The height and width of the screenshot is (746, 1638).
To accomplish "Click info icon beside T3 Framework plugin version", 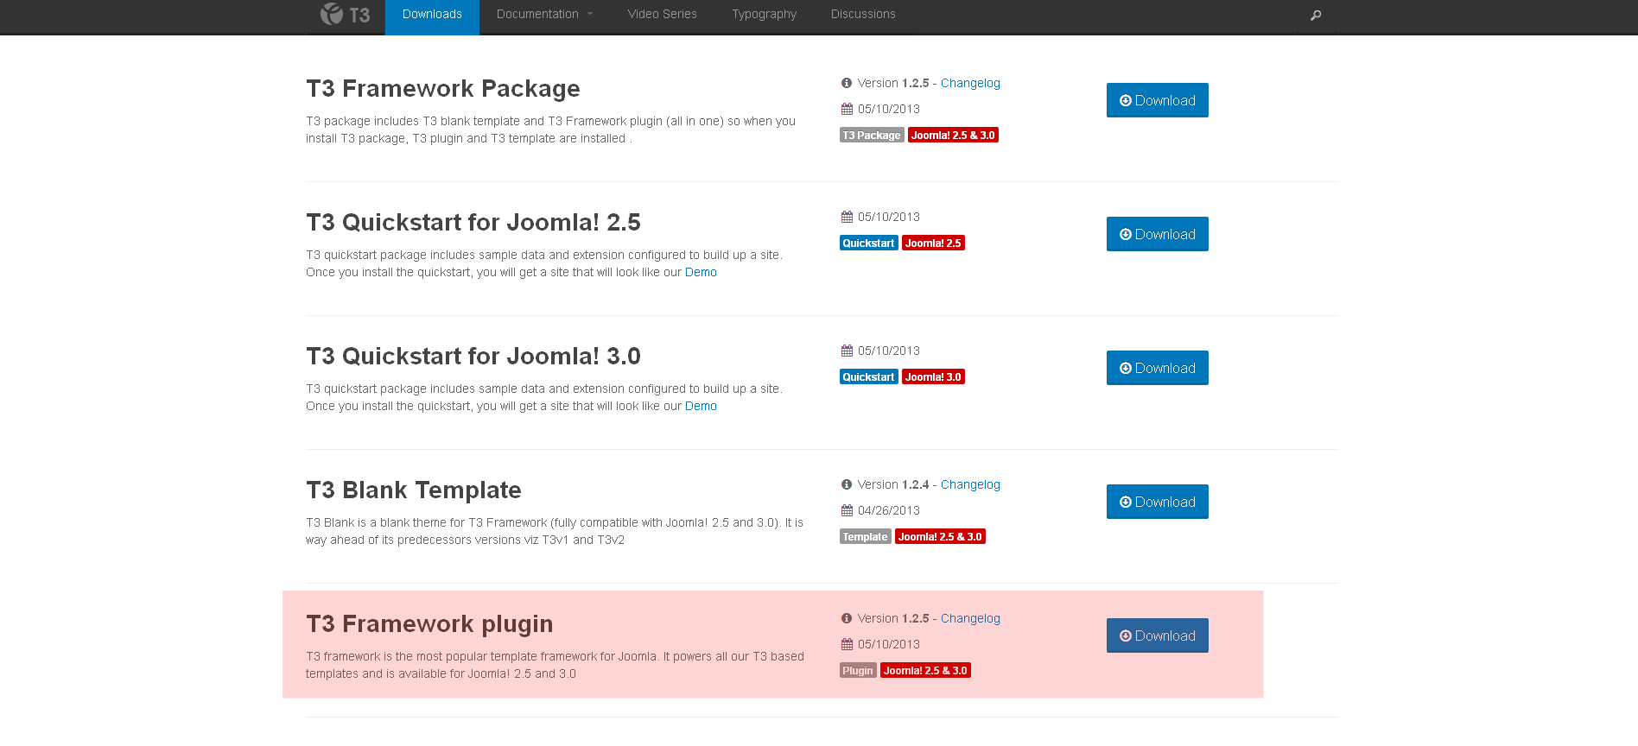I will (x=847, y=619).
